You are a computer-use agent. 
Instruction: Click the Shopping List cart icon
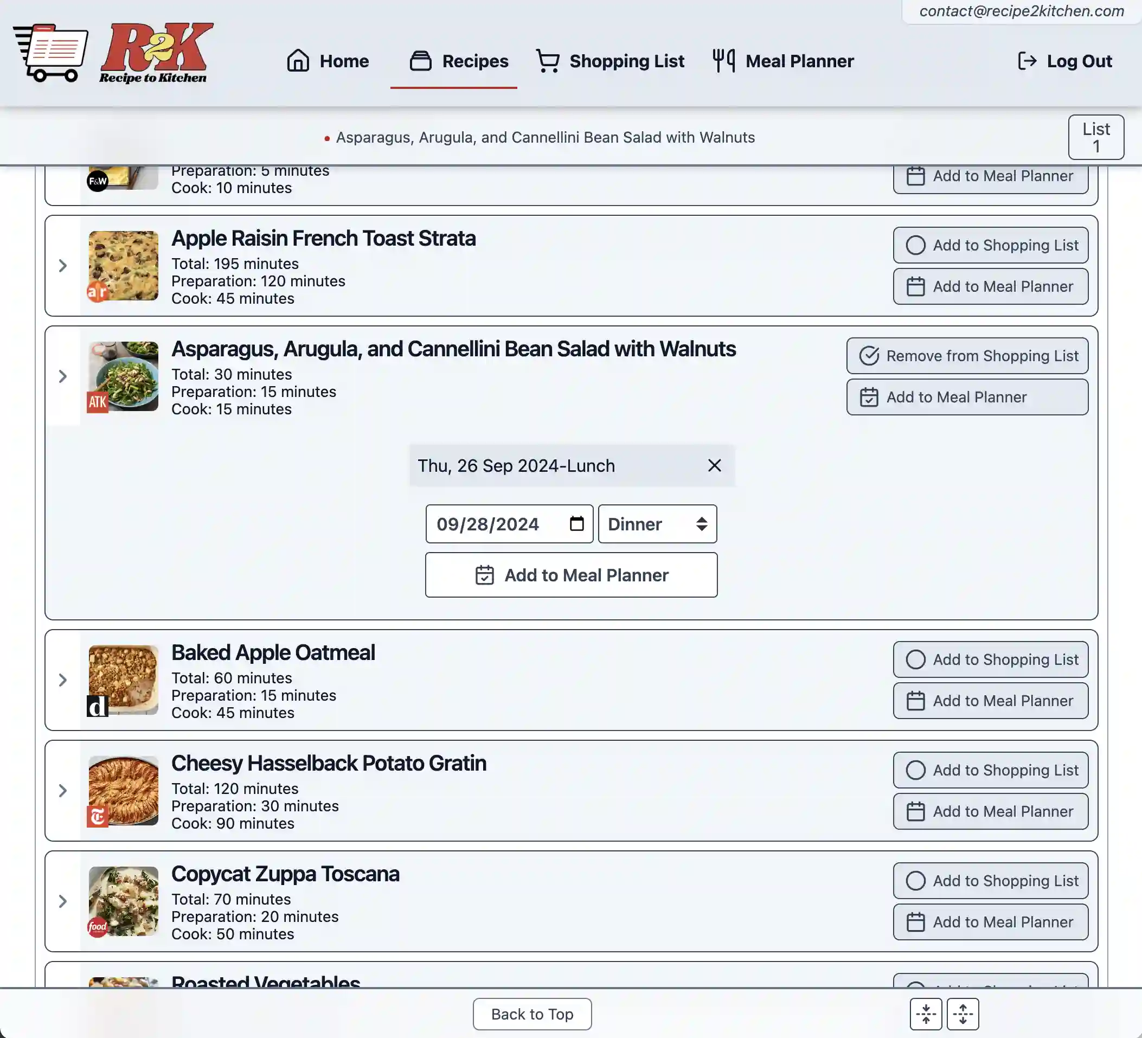[x=547, y=60]
